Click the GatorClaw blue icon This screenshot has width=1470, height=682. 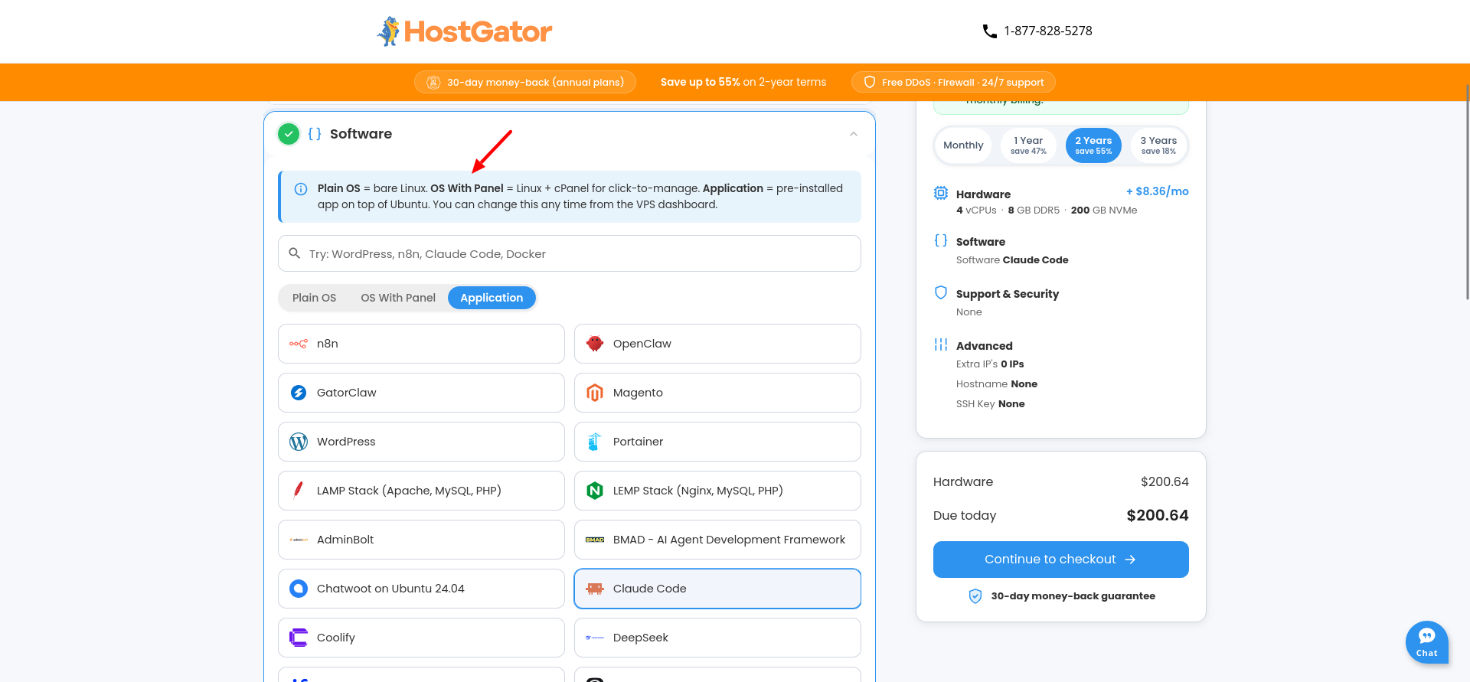coord(299,393)
